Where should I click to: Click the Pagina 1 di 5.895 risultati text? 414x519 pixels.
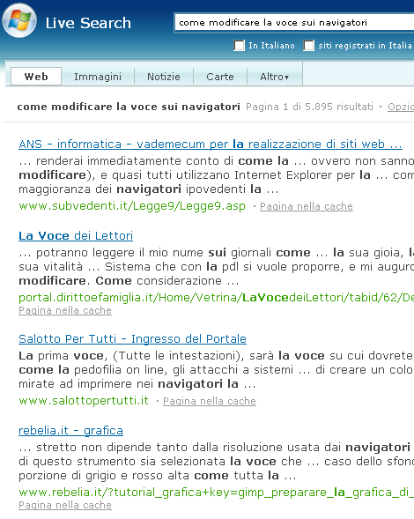[309, 107]
